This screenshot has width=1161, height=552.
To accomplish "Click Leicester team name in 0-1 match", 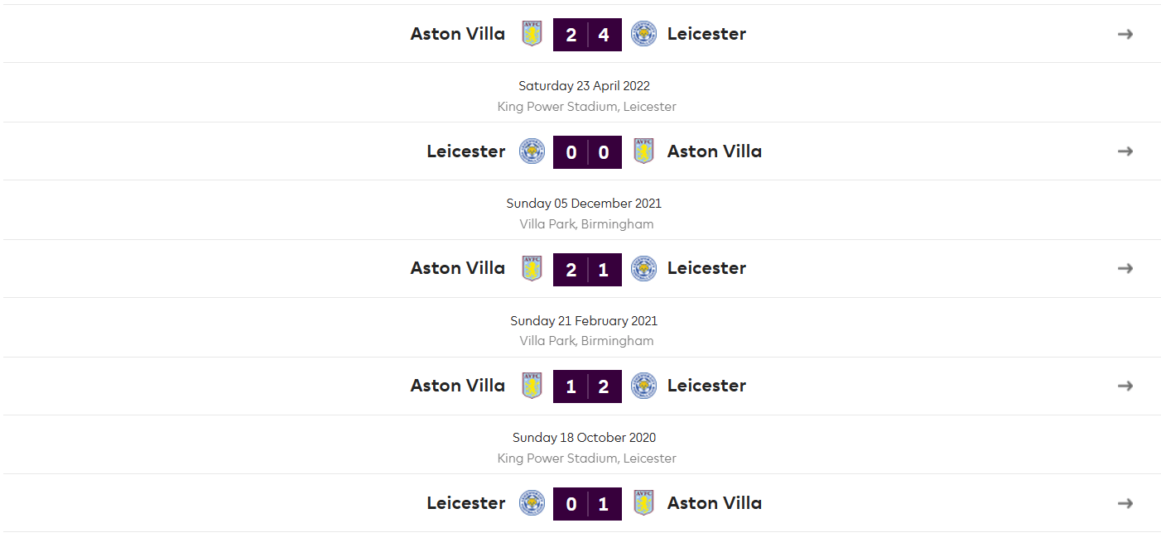I will tap(466, 503).
